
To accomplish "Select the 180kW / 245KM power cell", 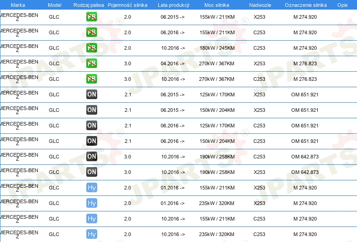I will click(x=217, y=48).
